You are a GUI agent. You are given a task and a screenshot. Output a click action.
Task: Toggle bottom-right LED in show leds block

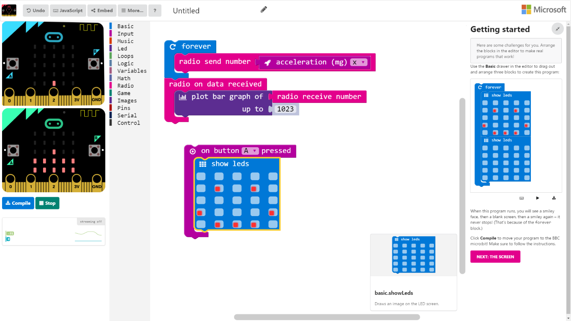tap(273, 224)
